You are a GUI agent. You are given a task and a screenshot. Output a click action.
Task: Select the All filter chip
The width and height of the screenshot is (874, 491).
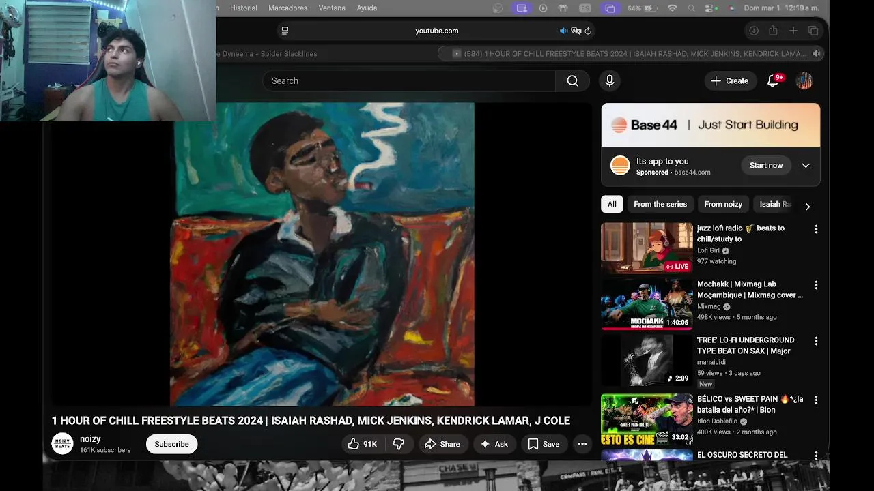[x=612, y=204]
